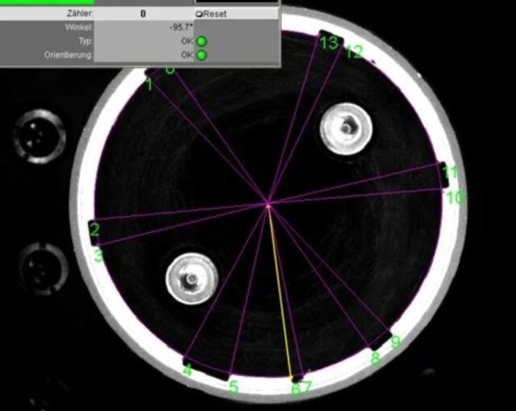
Task: Click the green Orientierung OK indicator
Action: point(202,55)
